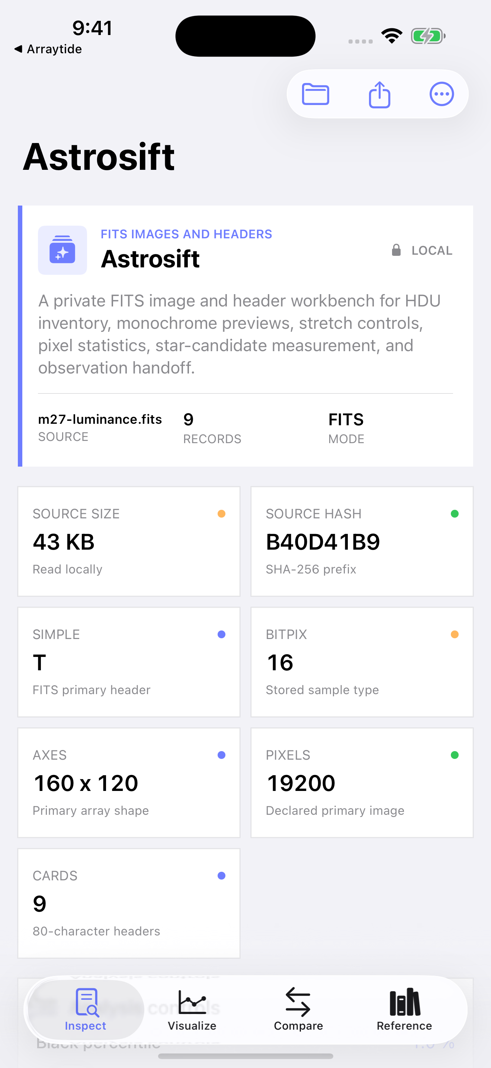Screen dimensions: 491x1068
Task: Select the AXES 160 x 120 card
Action: pyautogui.click(x=129, y=783)
